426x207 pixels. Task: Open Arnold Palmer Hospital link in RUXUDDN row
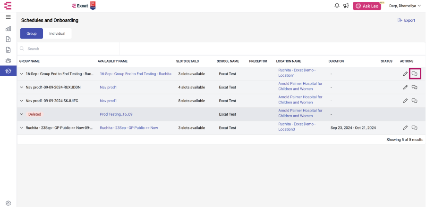(300, 86)
